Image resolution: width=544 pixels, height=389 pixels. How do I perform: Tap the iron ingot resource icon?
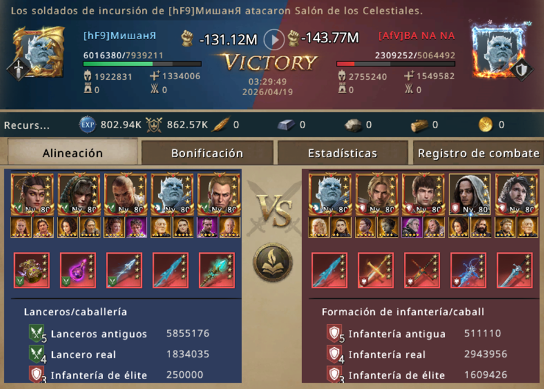pyautogui.click(x=286, y=125)
